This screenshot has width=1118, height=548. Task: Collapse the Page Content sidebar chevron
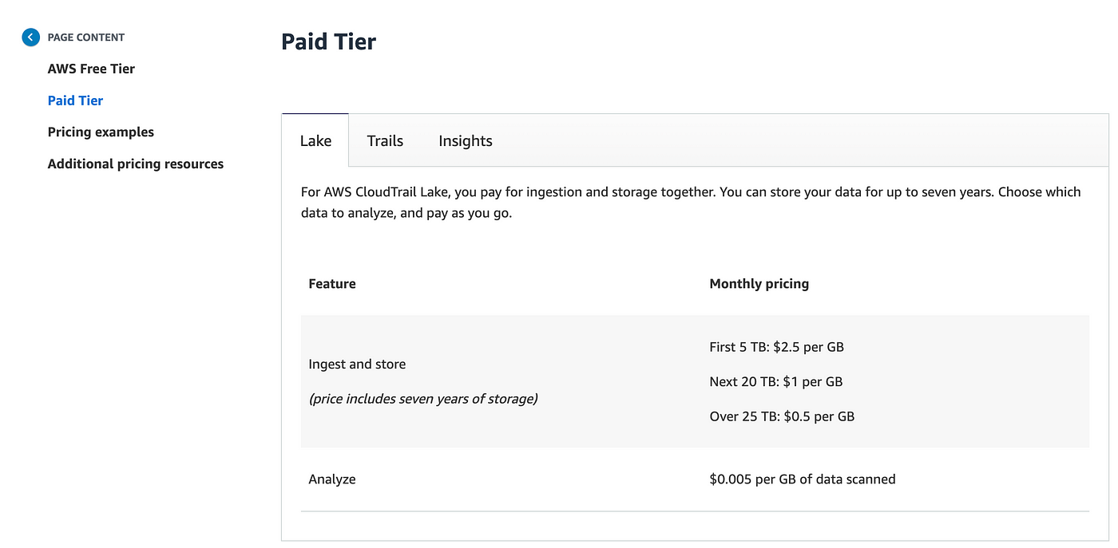click(x=30, y=37)
